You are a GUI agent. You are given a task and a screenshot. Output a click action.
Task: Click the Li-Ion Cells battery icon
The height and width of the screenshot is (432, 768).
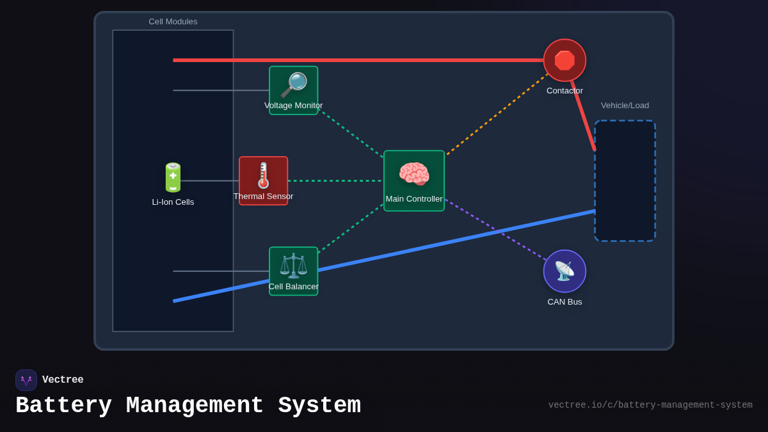click(173, 177)
